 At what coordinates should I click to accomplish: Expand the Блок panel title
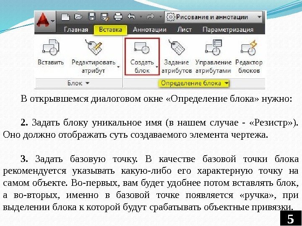pyautogui.click(x=78, y=83)
